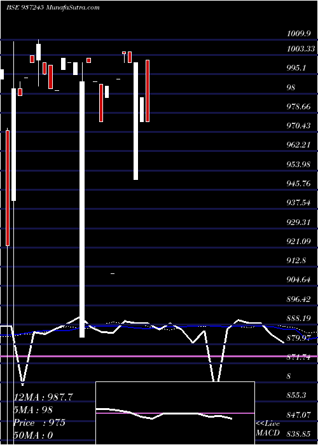Image resolution: width=318 pixels, height=445 pixels.
Task: Click the 1009.9 price axis label
Action: [299, 34]
